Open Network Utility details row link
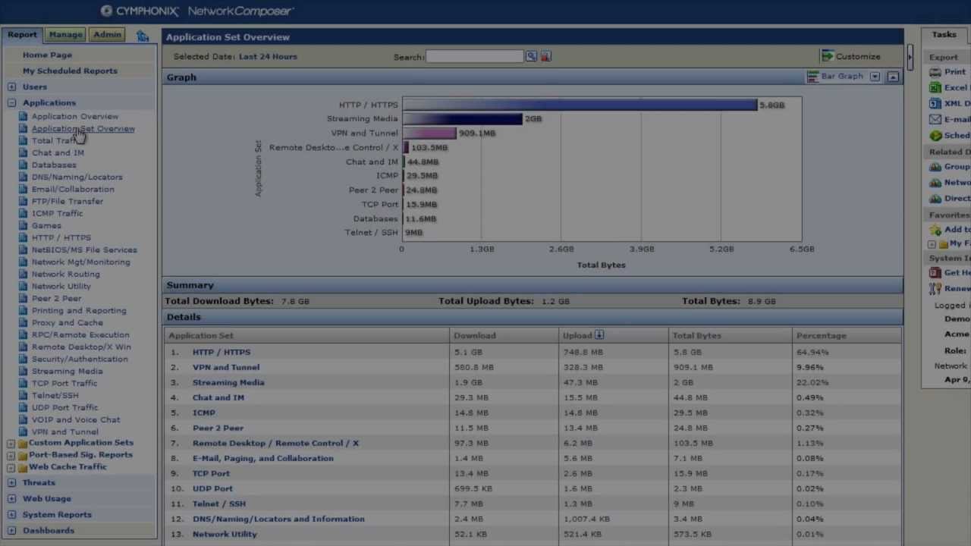This screenshot has width=971, height=546. (225, 534)
